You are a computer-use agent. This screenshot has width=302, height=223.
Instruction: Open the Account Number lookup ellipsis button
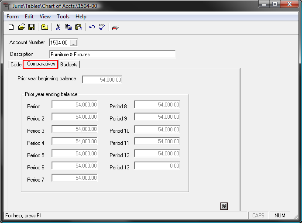(73, 43)
